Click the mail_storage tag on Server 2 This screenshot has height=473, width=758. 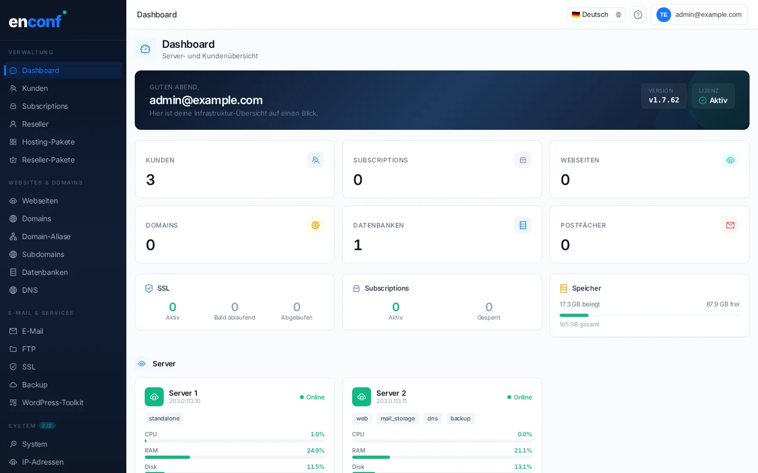[x=397, y=418]
